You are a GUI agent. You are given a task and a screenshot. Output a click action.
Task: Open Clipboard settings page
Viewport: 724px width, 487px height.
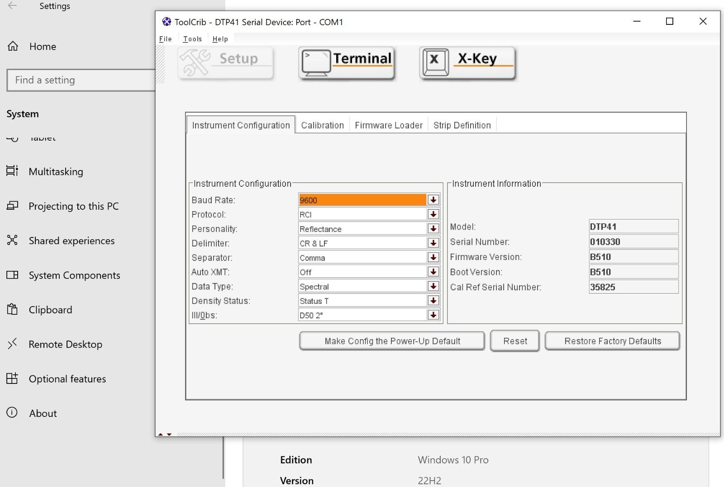click(51, 310)
